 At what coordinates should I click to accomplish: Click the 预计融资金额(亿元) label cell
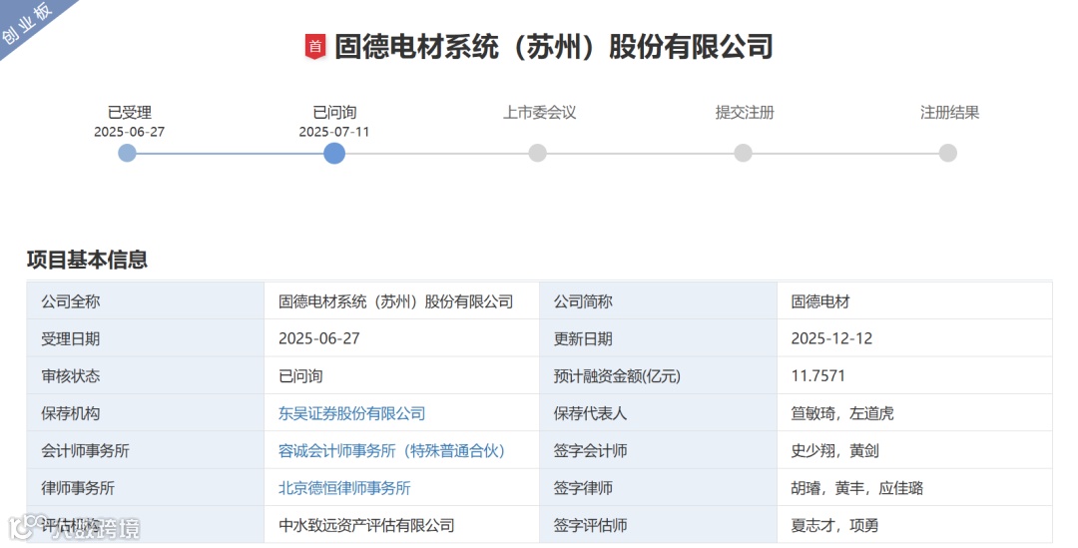tap(658, 375)
